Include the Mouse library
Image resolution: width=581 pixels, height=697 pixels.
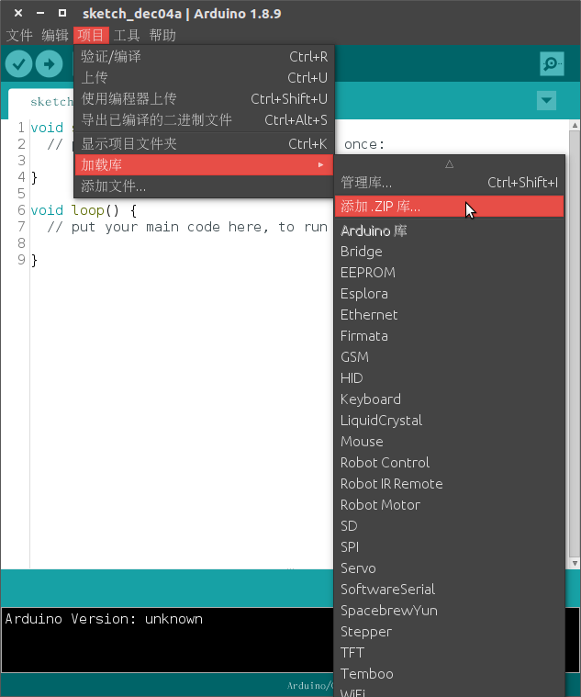(449, 442)
